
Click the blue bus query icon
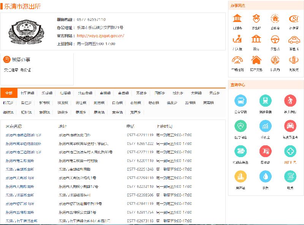[x=241, y=101]
